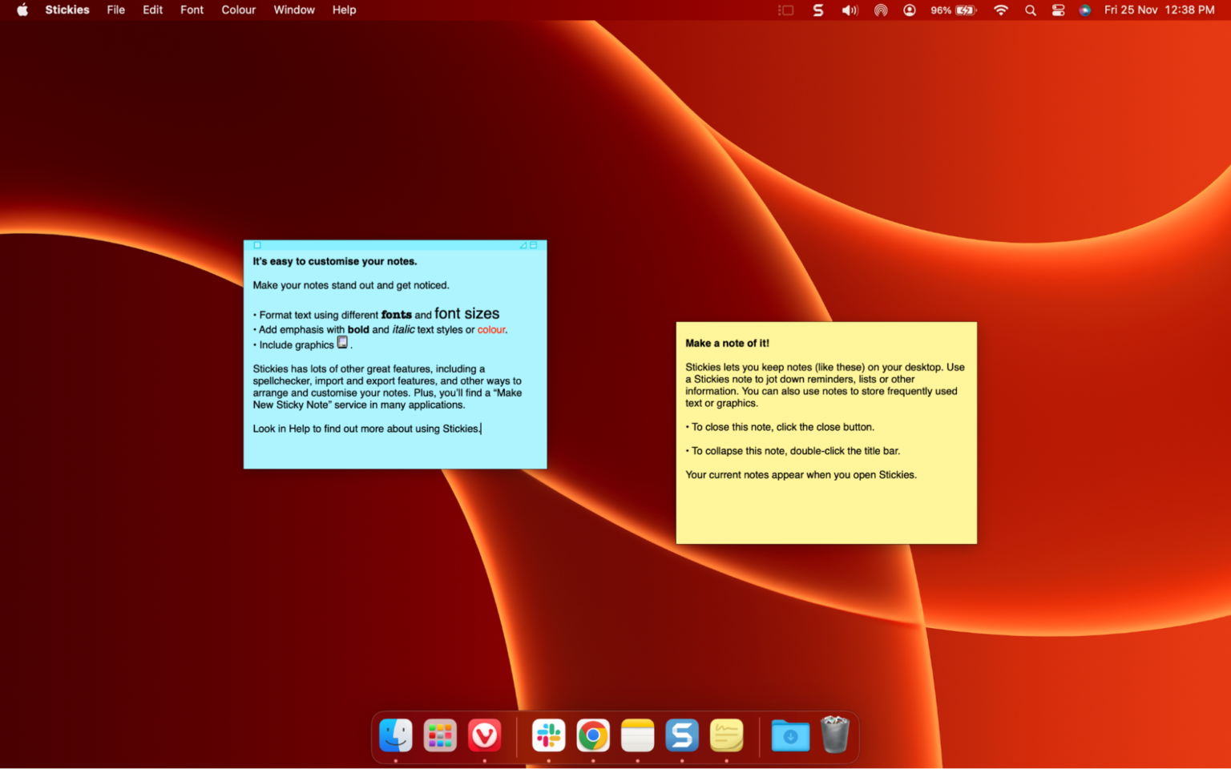1231x769 pixels.
Task: Open the Downloads folder from the Dock
Action: point(790,735)
